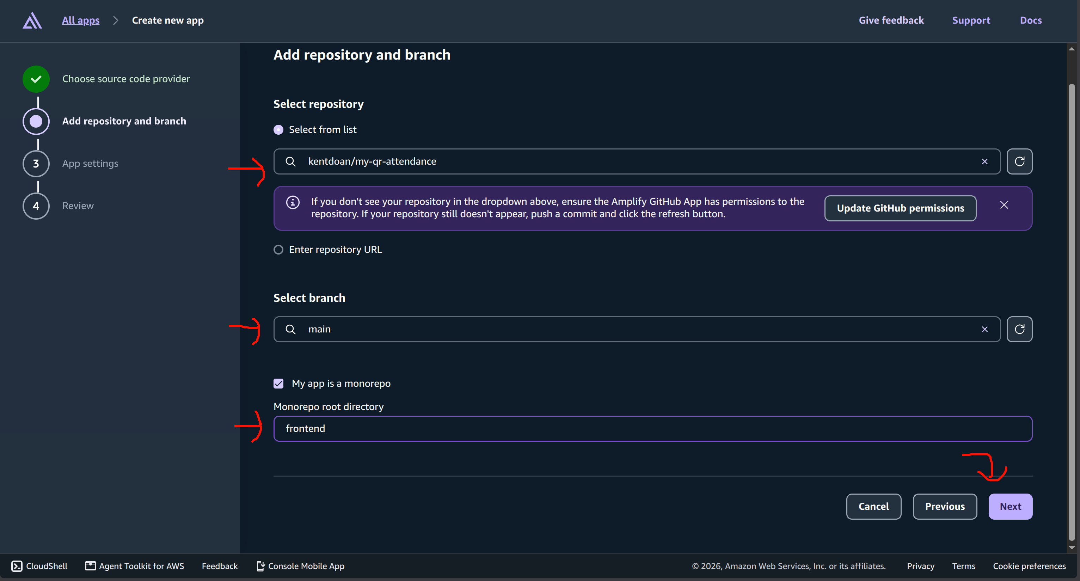The image size is (1080, 581).
Task: Click the search icon in branch field
Action: pyautogui.click(x=290, y=329)
